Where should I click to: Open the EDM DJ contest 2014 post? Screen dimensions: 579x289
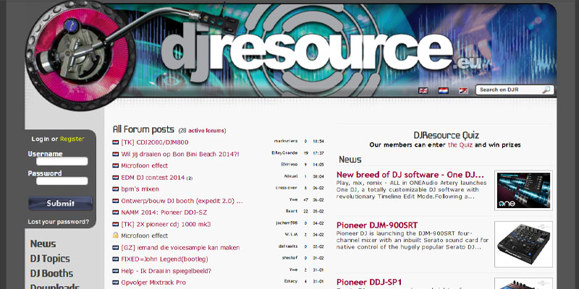[x=153, y=177]
